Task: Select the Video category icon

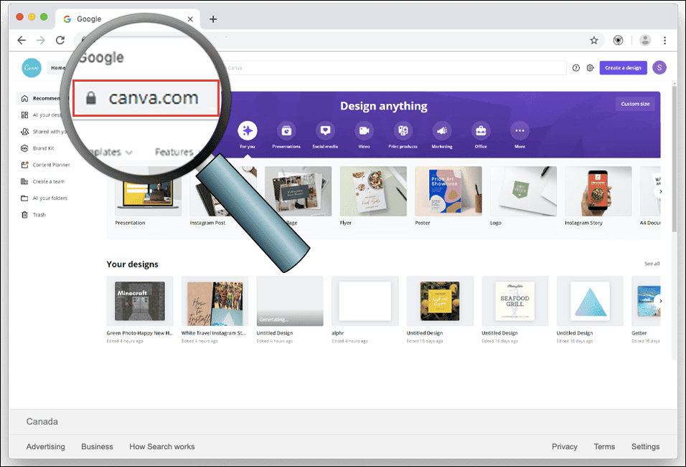Action: (364, 132)
